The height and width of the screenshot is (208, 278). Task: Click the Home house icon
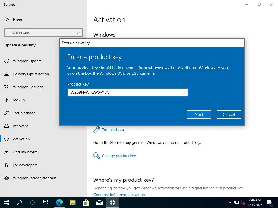[x=7, y=19]
